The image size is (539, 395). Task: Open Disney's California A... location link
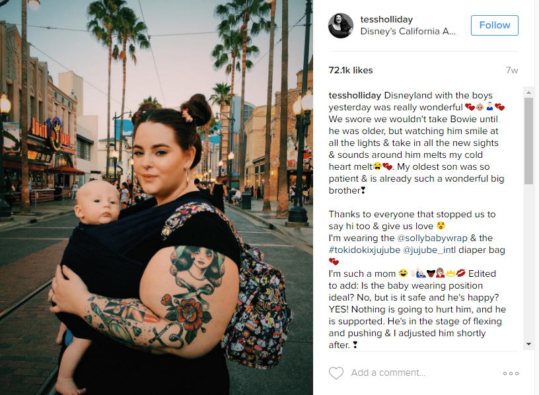click(408, 31)
